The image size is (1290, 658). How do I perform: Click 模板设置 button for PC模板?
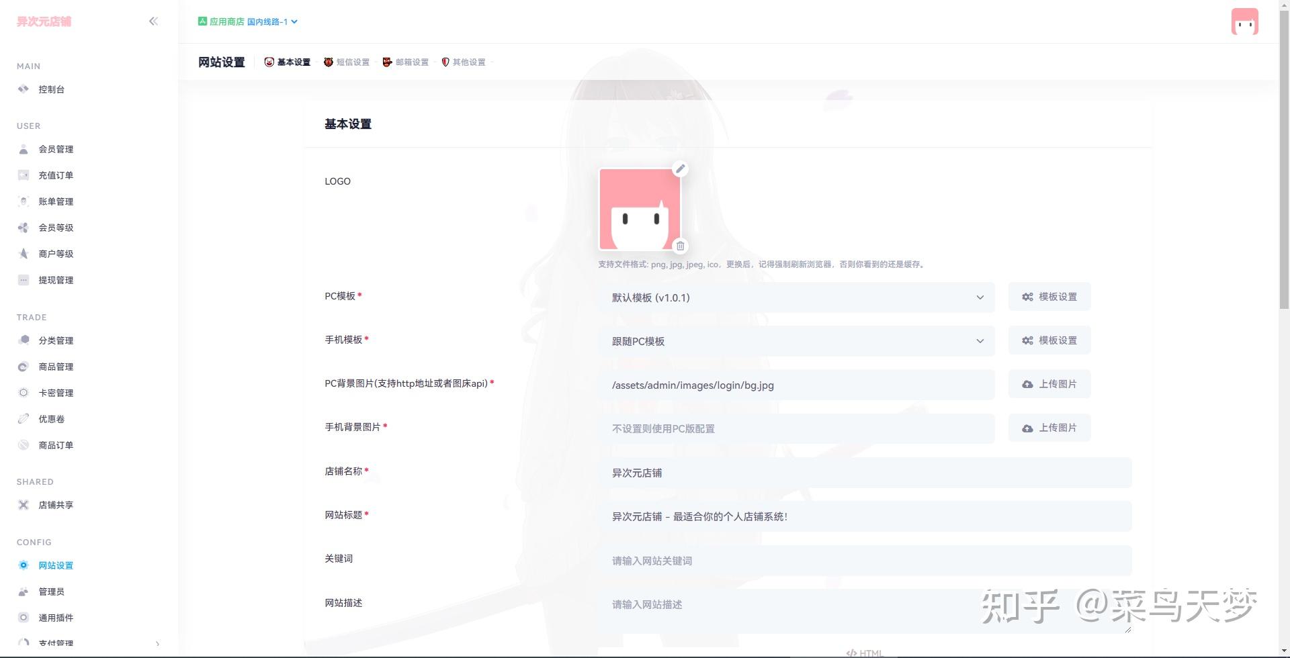click(x=1049, y=297)
